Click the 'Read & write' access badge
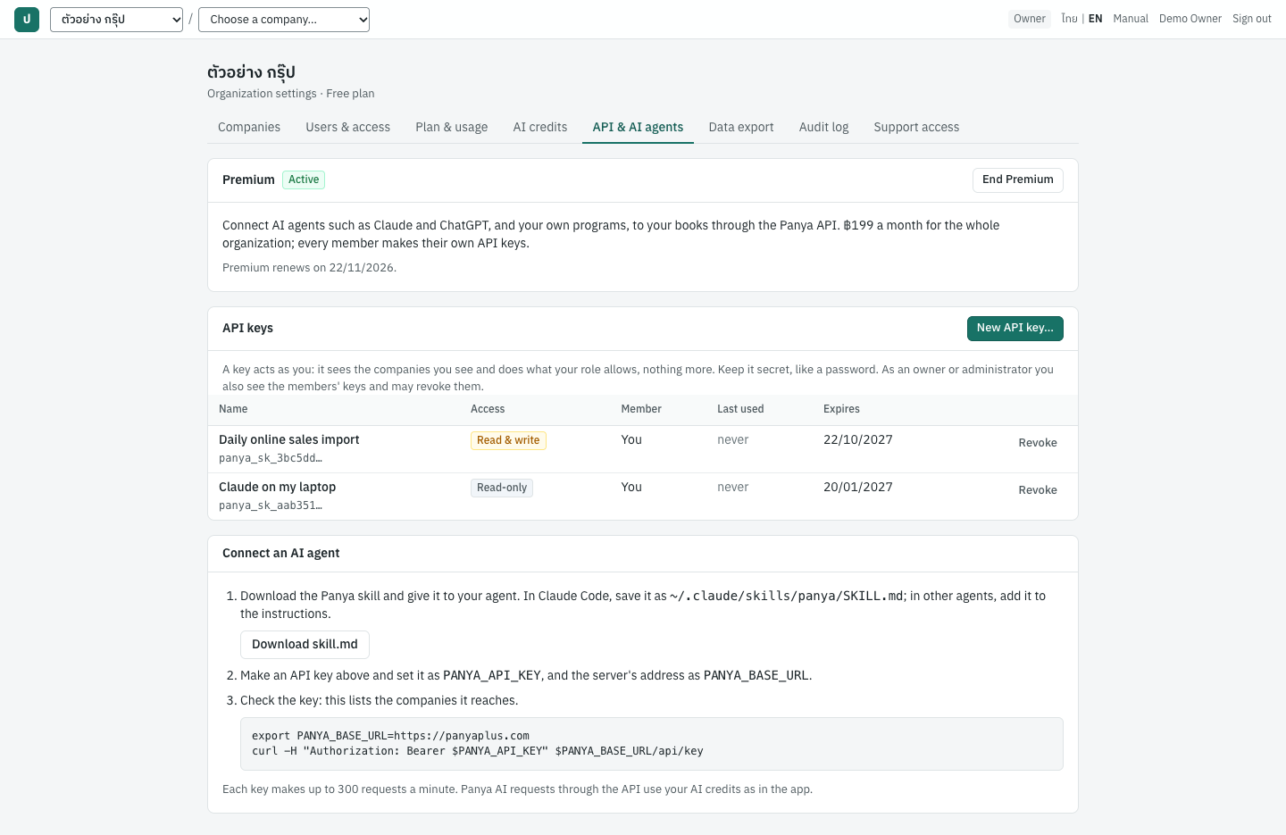This screenshot has height=835, width=1286. tap(508, 440)
